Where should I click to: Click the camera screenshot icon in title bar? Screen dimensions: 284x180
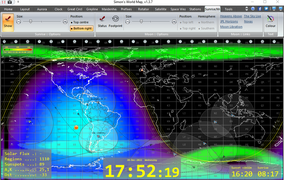10,2
